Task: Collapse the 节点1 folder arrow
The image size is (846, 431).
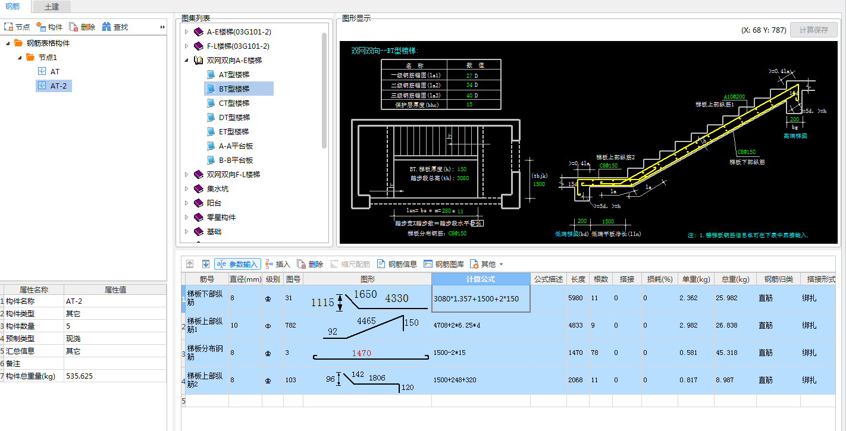Action: click(x=20, y=57)
